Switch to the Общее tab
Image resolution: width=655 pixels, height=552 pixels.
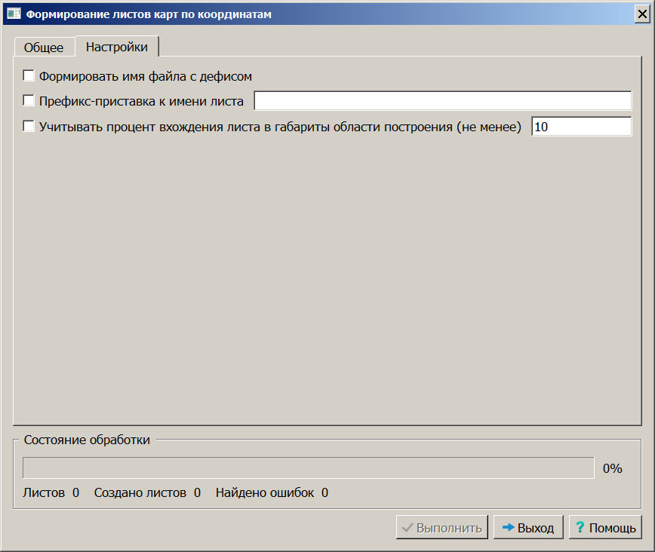(x=44, y=48)
